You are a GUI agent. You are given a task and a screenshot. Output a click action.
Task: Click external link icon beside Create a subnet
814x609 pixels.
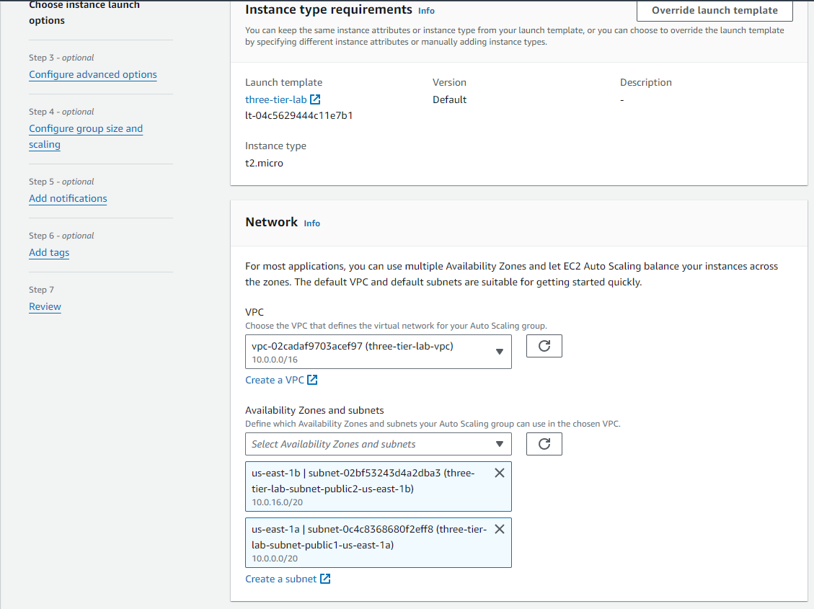click(x=325, y=579)
